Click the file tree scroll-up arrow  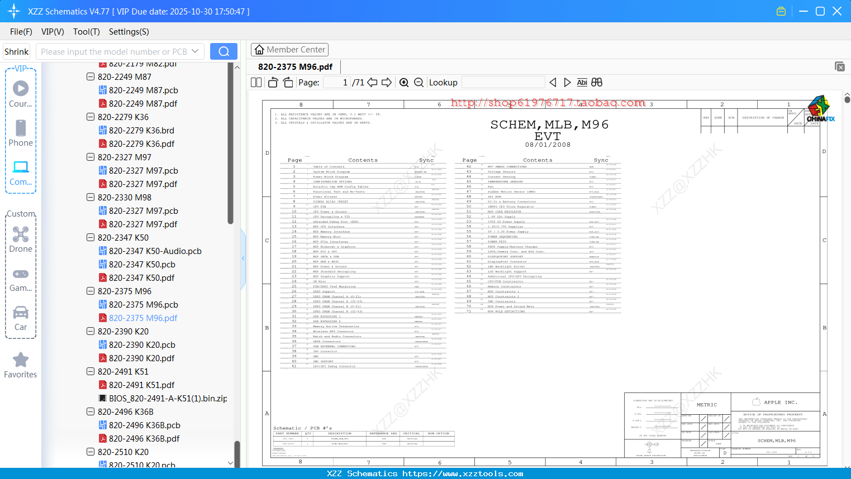tap(237, 67)
